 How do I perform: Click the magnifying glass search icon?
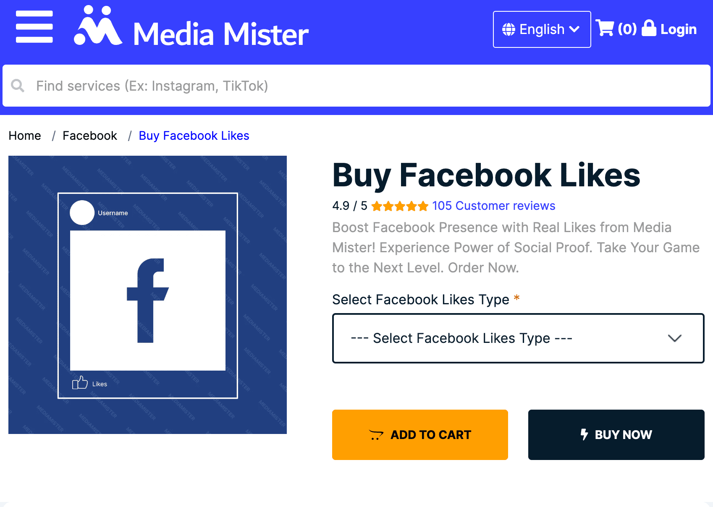[17, 86]
